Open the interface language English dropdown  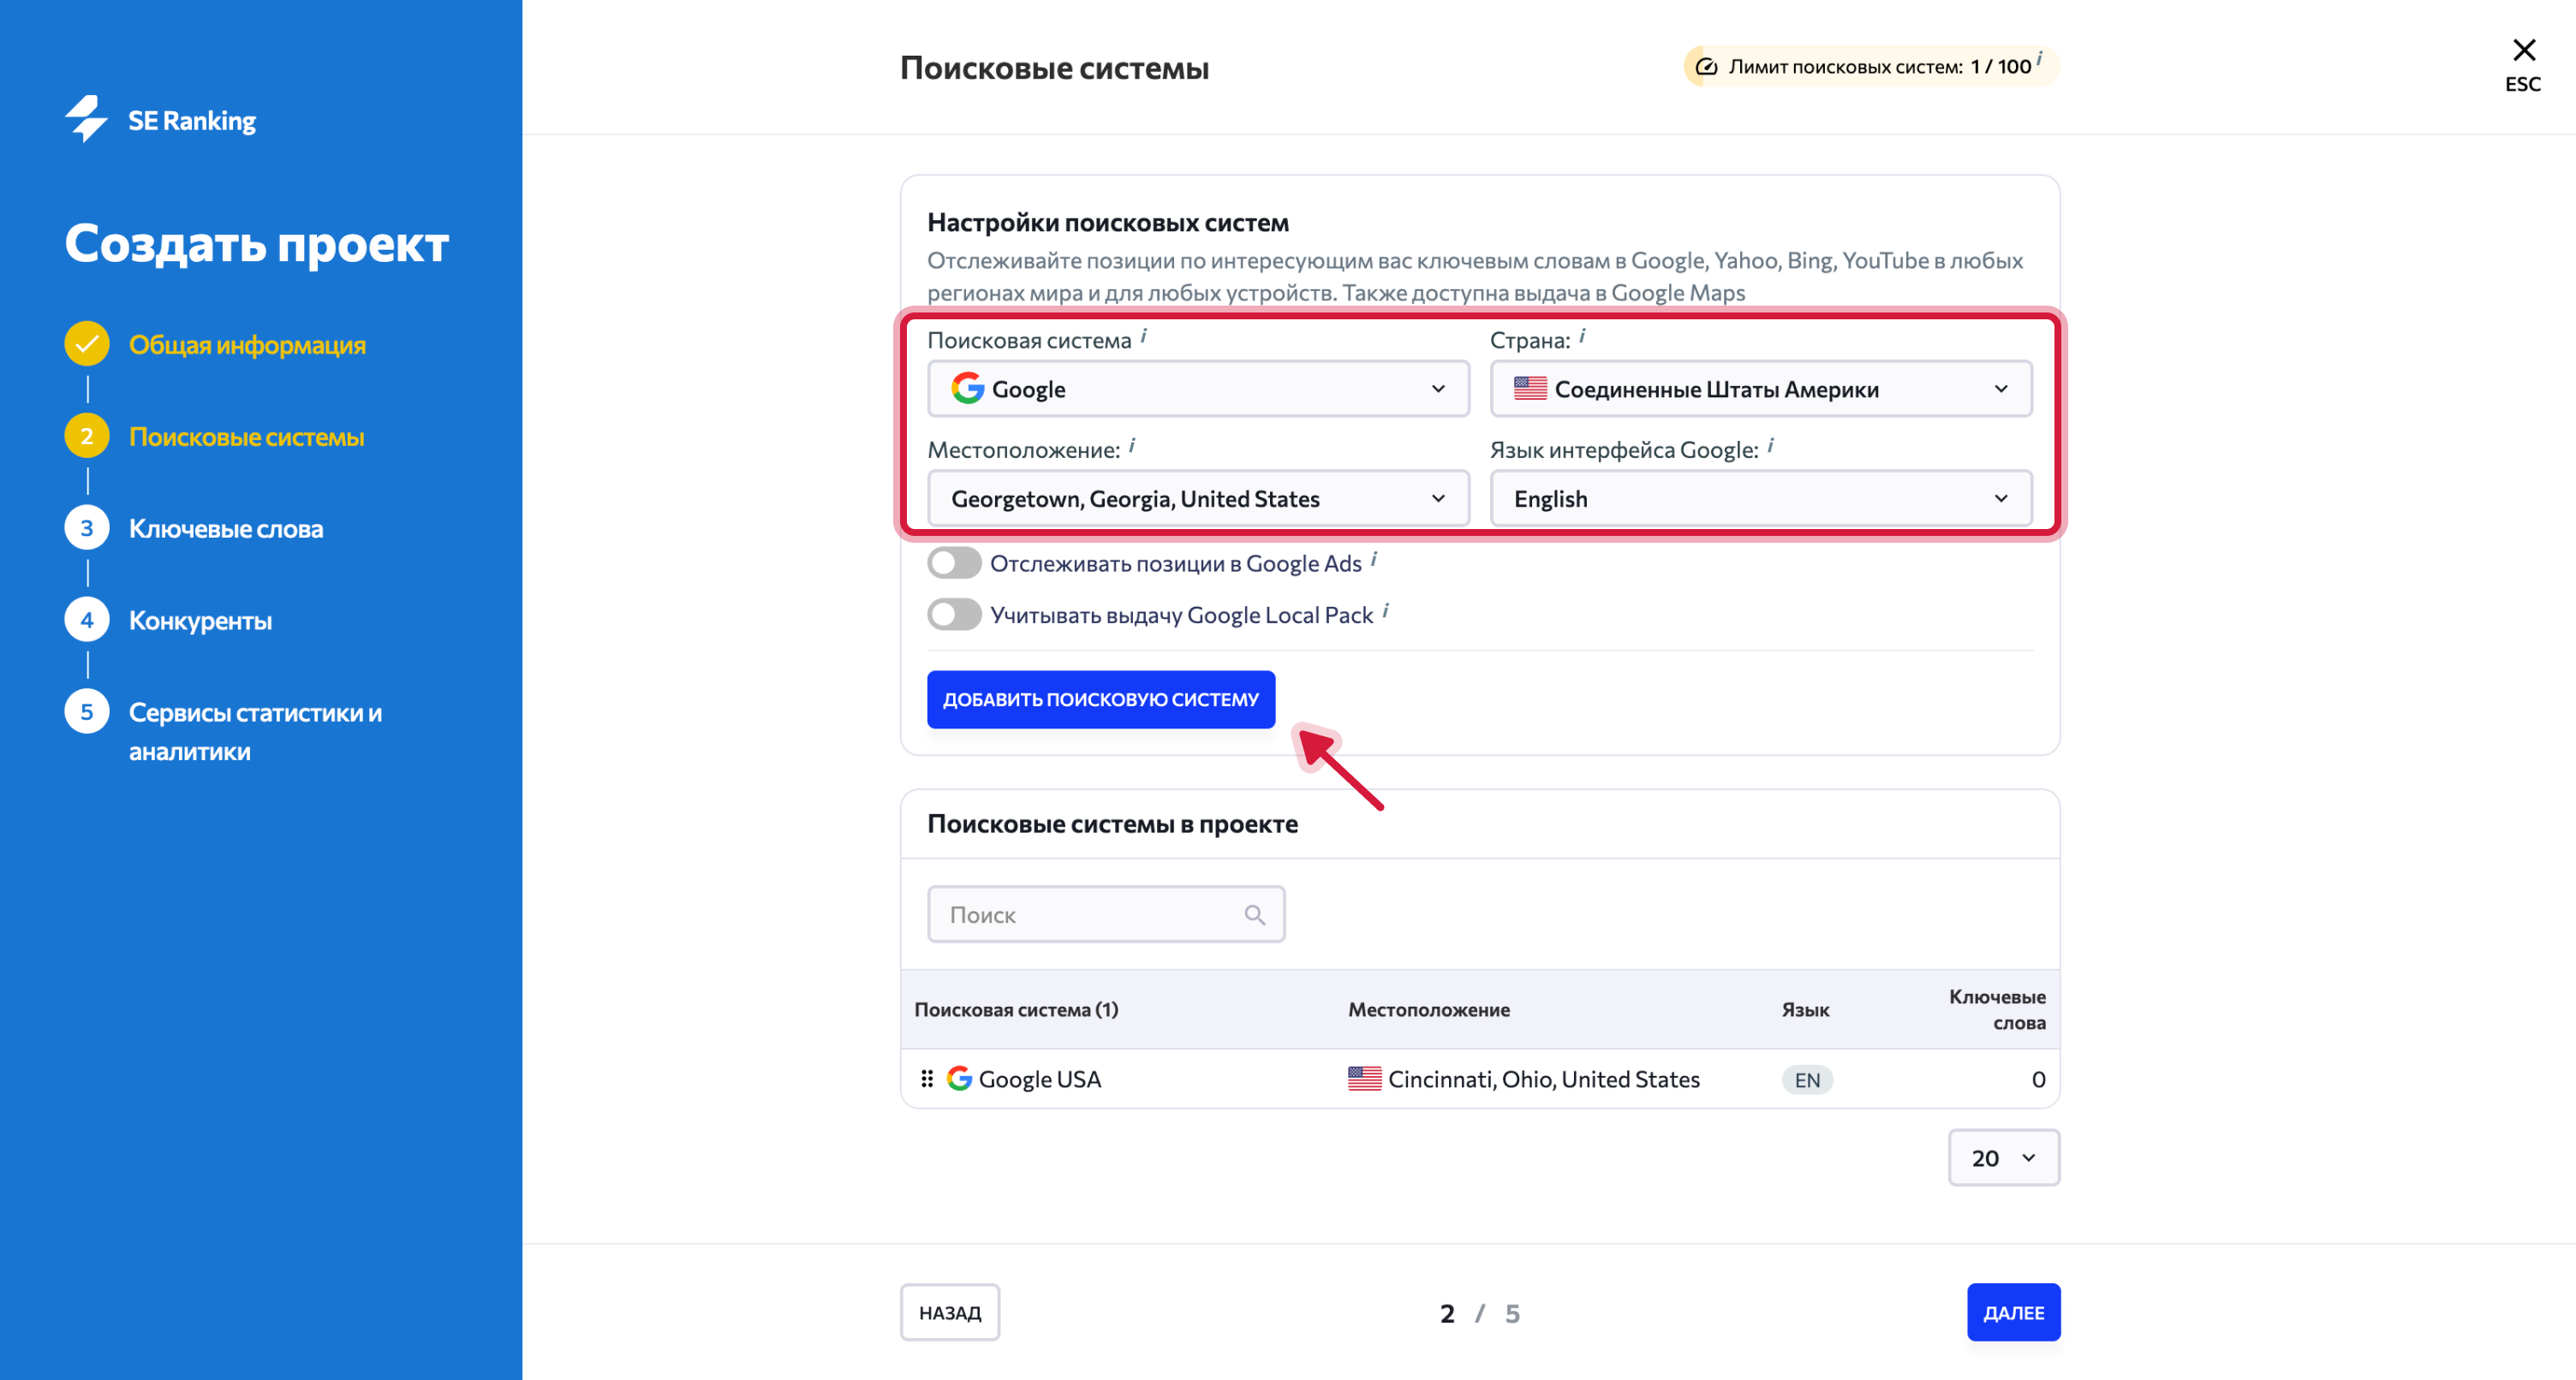tap(1761, 498)
